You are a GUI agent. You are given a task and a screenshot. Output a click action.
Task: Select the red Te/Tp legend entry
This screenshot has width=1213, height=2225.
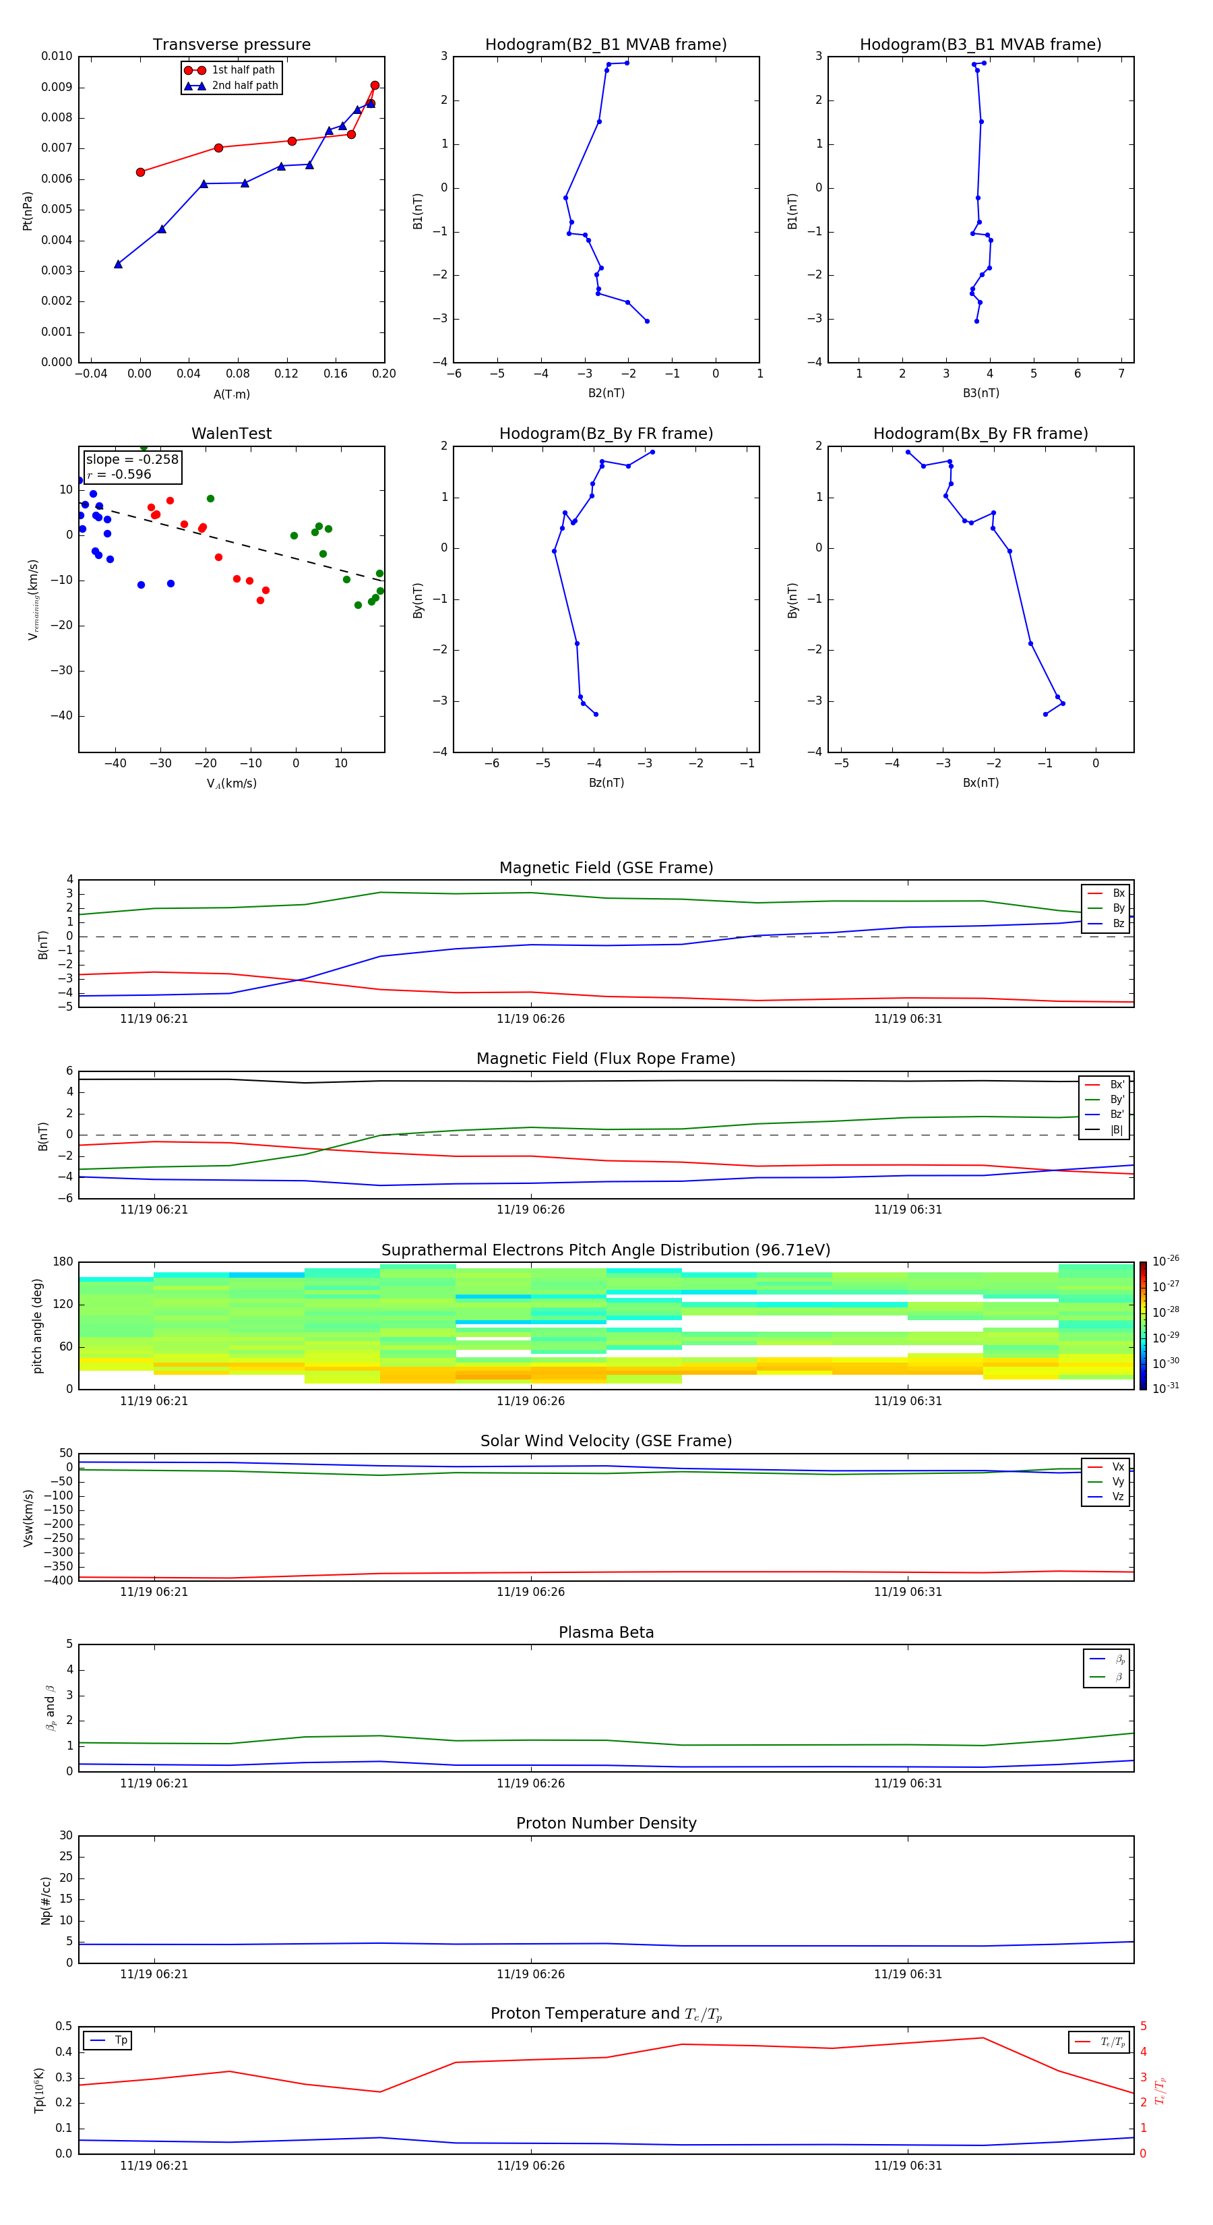tap(1099, 2042)
